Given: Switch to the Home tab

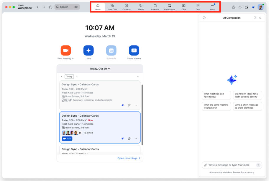Looking at the screenshot, I should pos(98,7).
